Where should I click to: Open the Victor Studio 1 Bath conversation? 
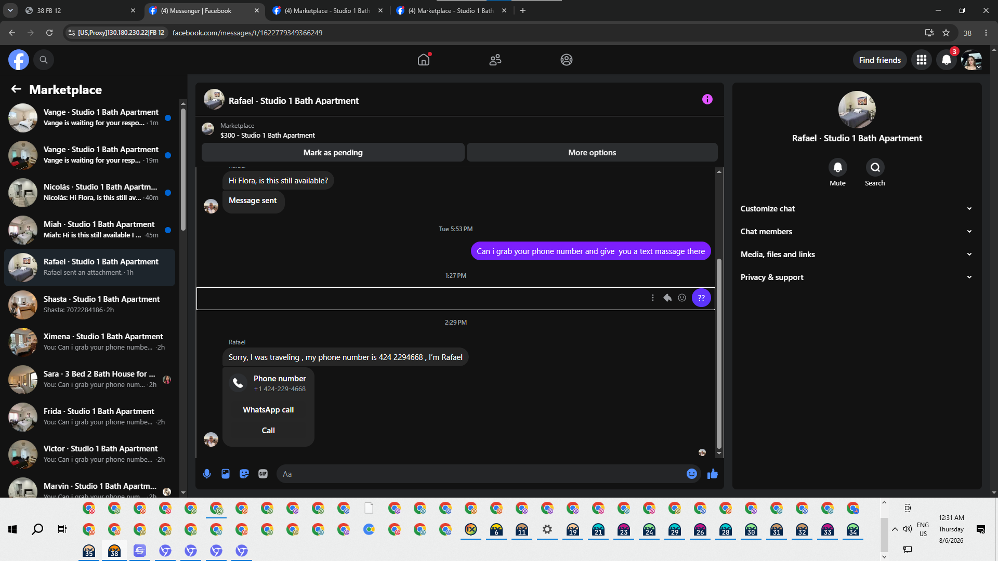(x=89, y=455)
